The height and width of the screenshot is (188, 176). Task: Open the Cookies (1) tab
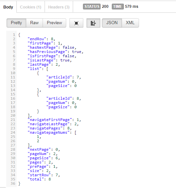click(x=30, y=7)
